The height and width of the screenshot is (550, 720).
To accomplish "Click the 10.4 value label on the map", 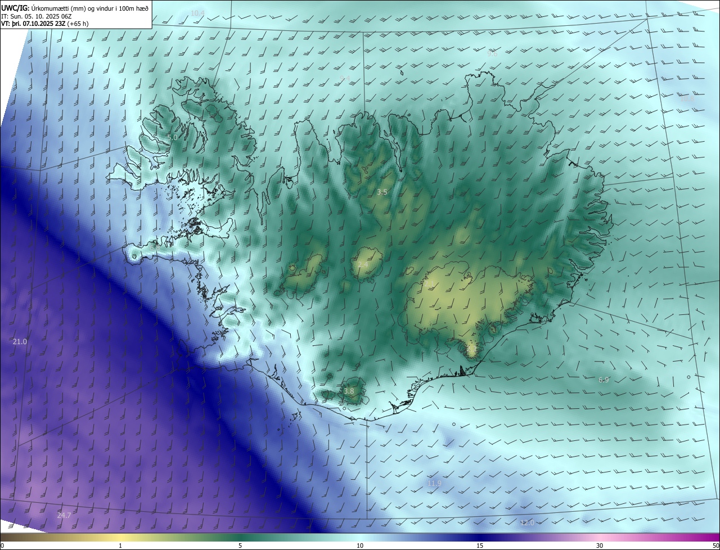I will click(197, 13).
